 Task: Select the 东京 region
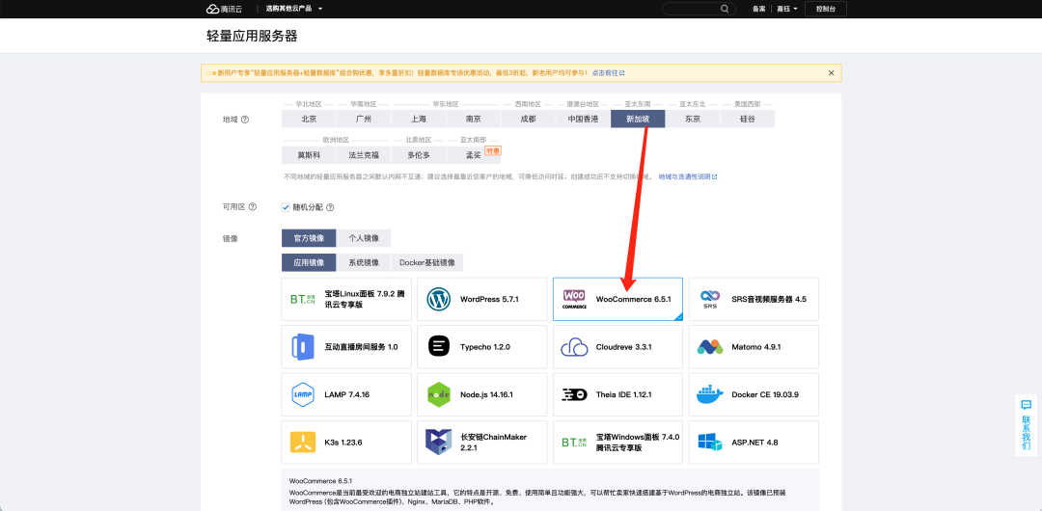click(693, 119)
